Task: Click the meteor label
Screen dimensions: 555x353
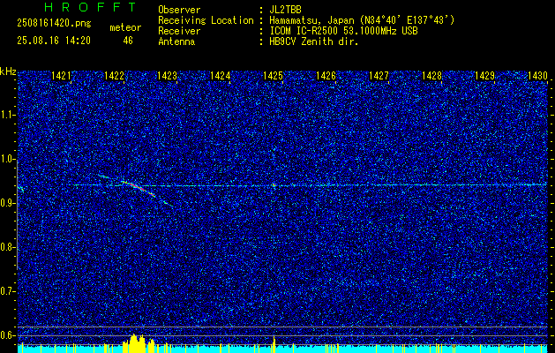Action: [x=125, y=27]
